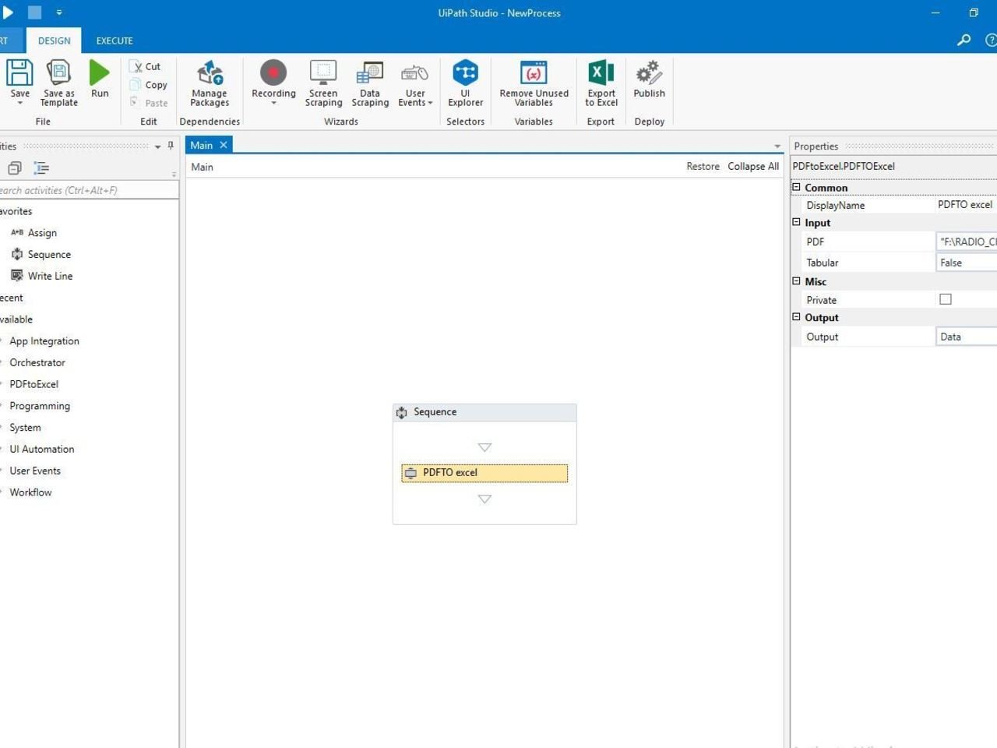Open the designer tab list dropdown arrow
997x748 pixels.
click(x=777, y=146)
